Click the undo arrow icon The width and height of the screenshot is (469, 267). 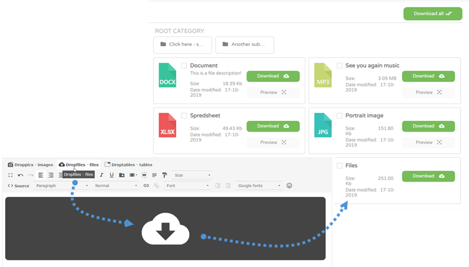coord(20,175)
